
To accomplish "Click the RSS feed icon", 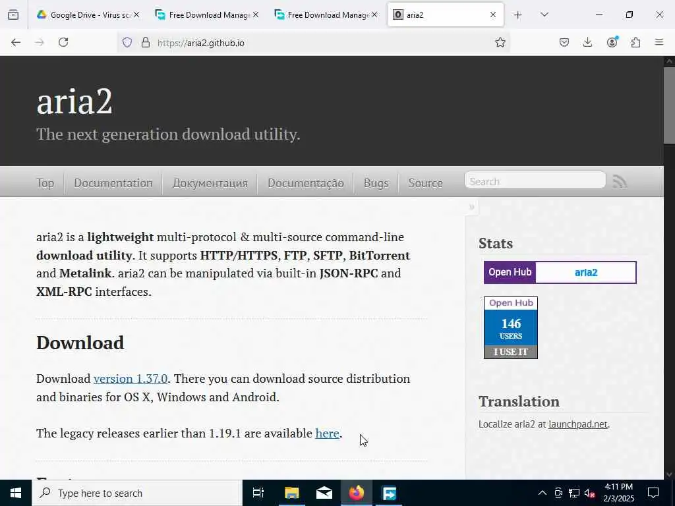I will tap(620, 182).
